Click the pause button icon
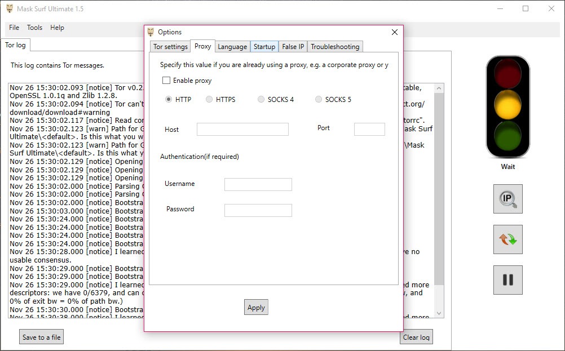Viewport: 565px width, 351px height. tap(507, 279)
